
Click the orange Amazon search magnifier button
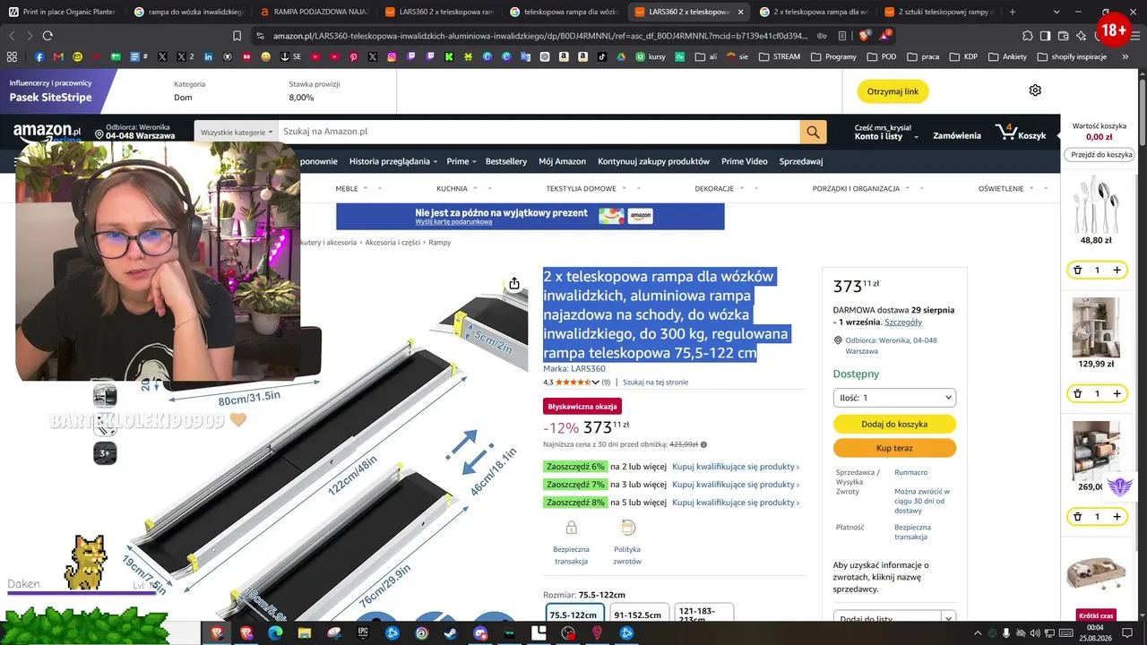coord(813,132)
